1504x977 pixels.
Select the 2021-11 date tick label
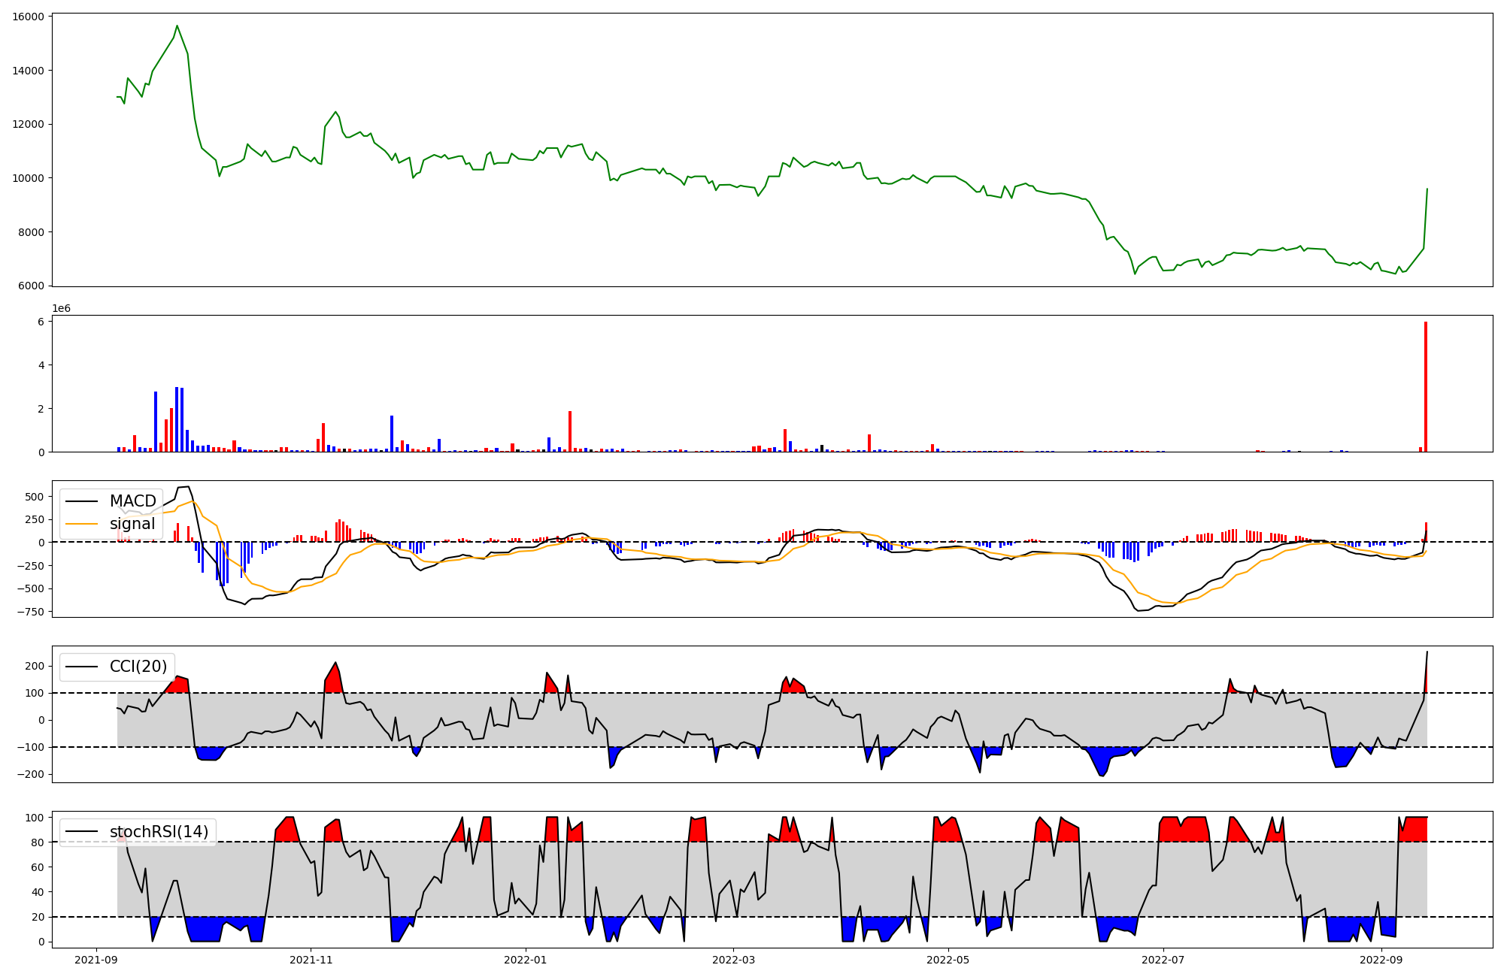311,960
